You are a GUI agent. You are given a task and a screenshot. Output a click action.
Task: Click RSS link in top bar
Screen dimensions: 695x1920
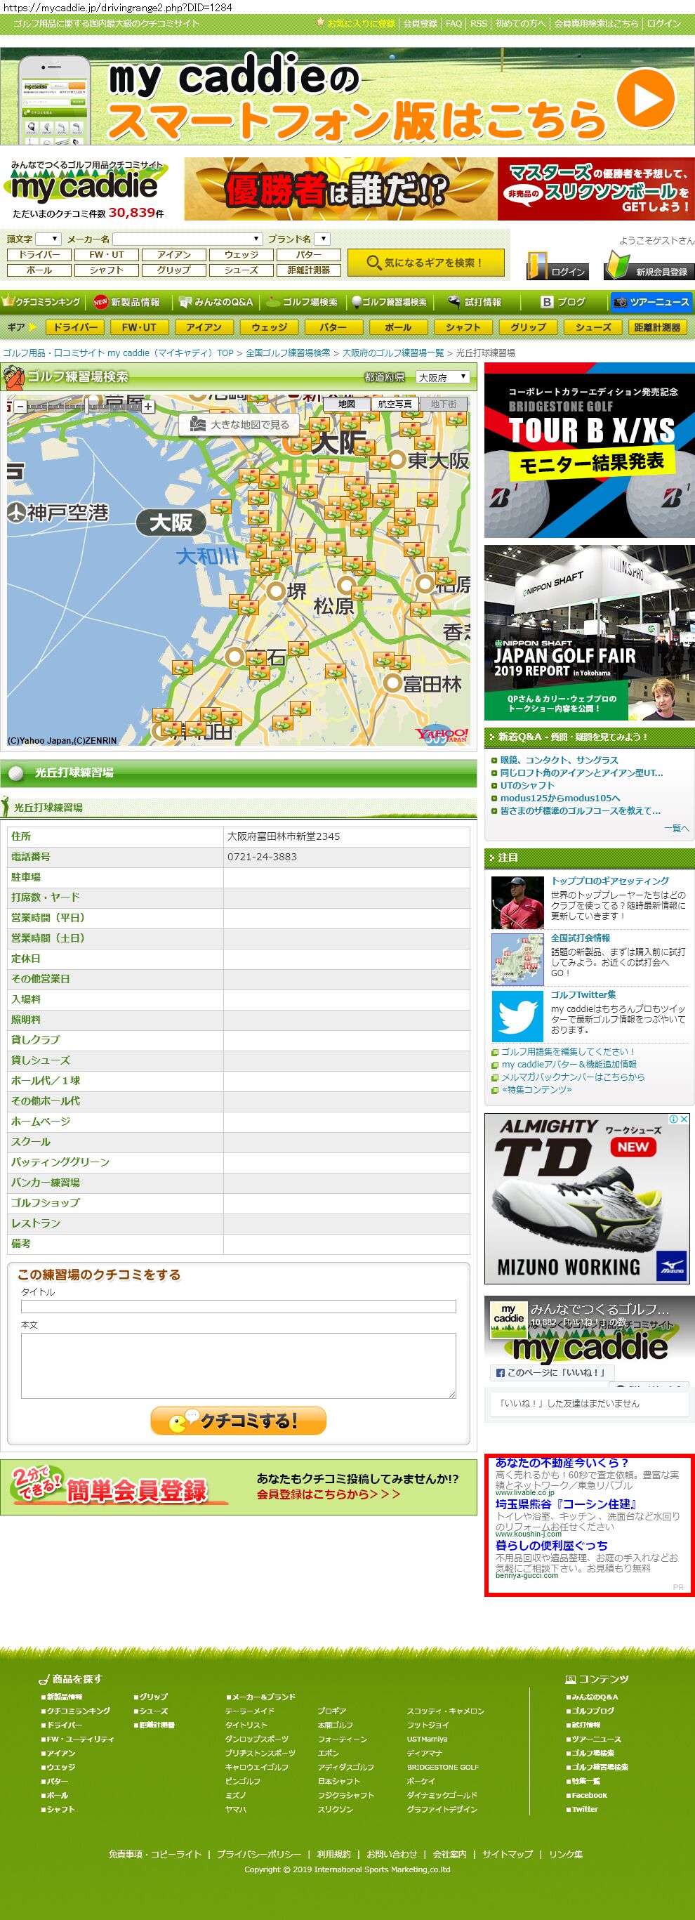coord(478,24)
